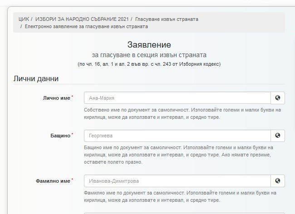Open Гласуване извън страната breadcrumb

[167, 19]
